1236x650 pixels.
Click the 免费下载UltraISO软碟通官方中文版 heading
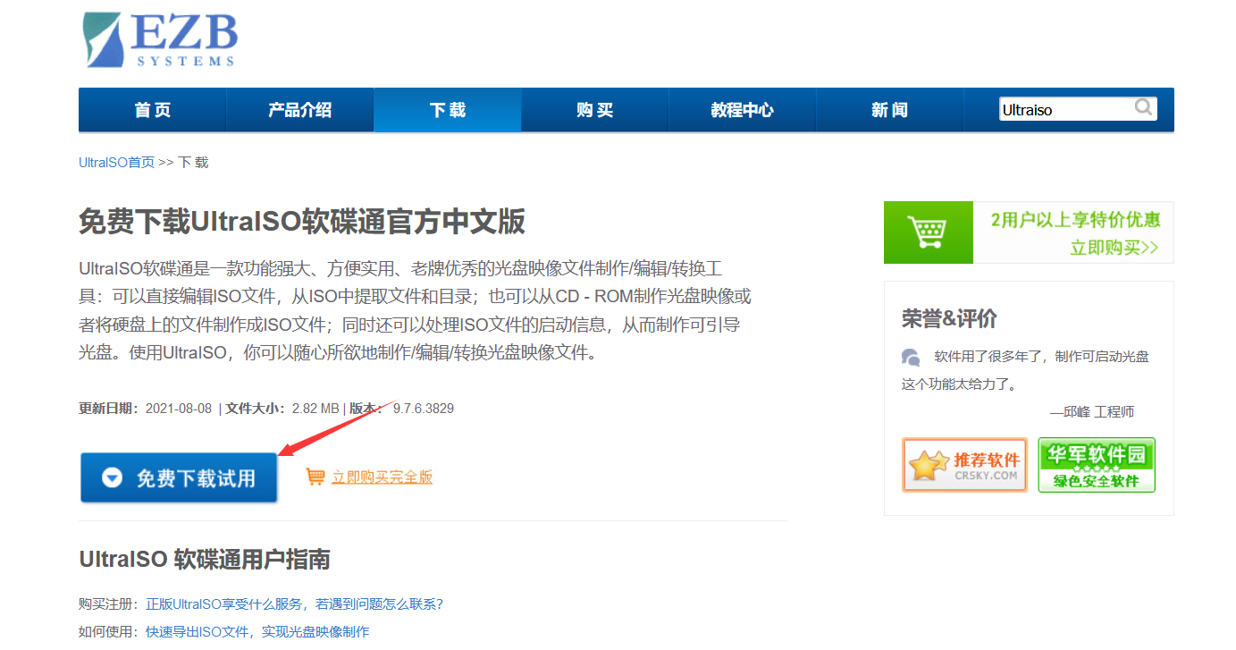[x=302, y=221]
